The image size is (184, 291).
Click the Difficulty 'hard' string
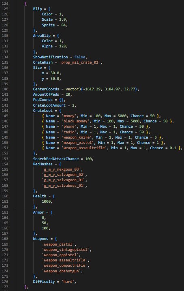tap(68, 282)
